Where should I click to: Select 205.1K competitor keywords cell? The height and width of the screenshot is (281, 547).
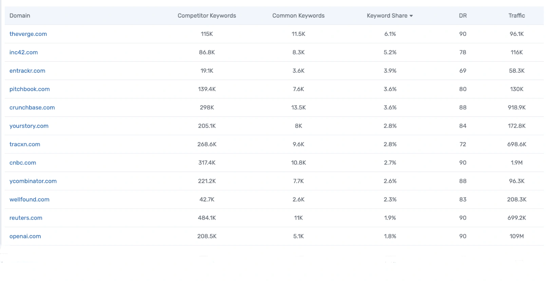[207, 126]
